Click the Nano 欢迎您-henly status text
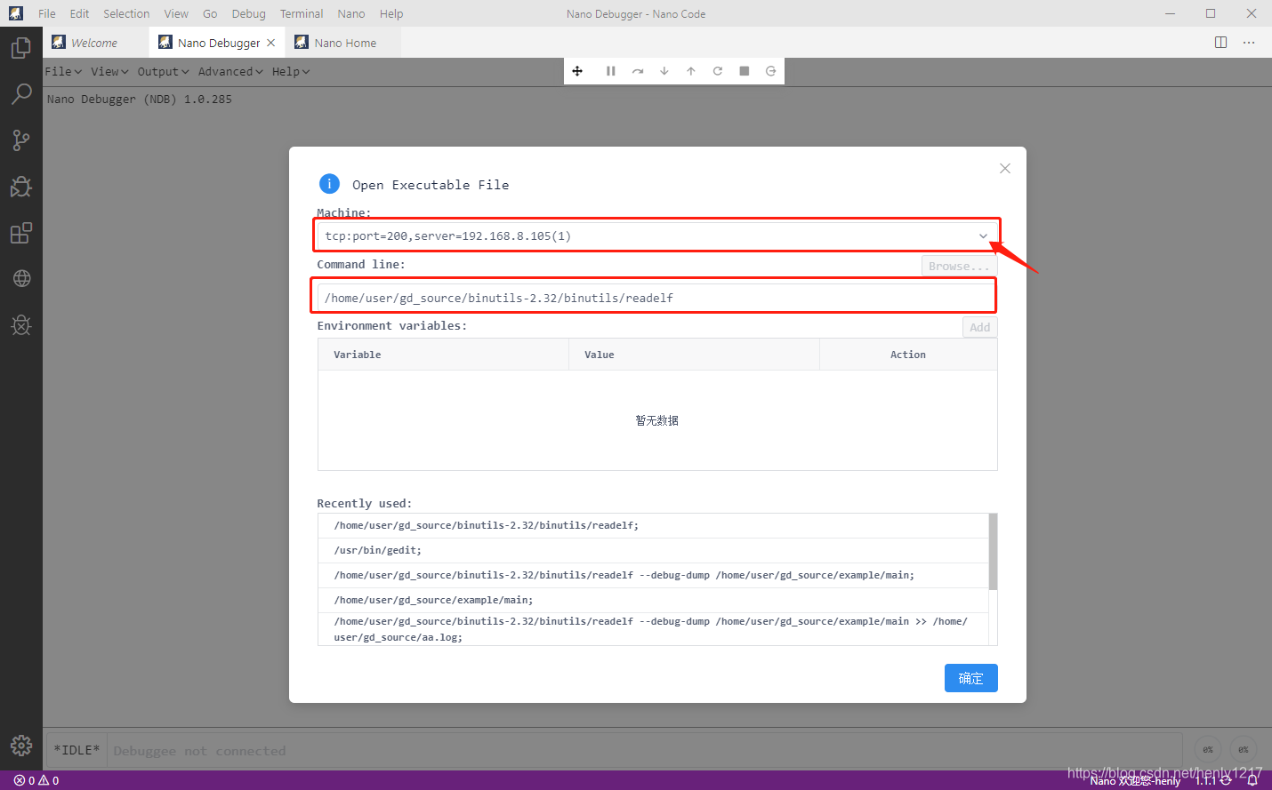1272x790 pixels. pos(1135,780)
